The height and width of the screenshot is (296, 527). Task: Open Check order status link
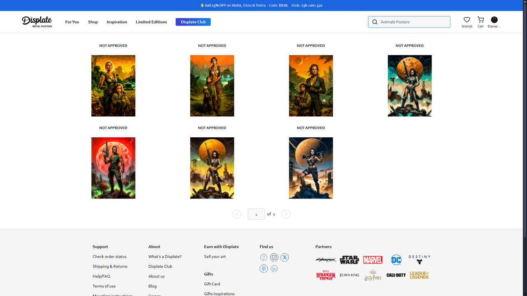coord(110,257)
